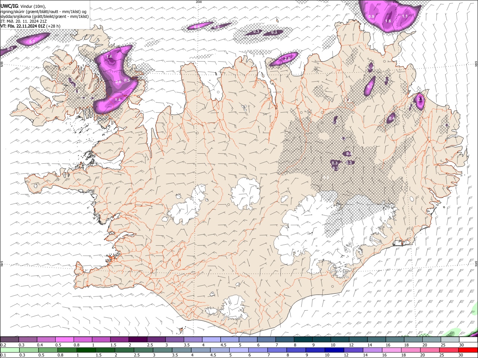478x358 pixels.
Task: Click the 'slydda/snjókoma' legend description line
Action: click(44, 16)
